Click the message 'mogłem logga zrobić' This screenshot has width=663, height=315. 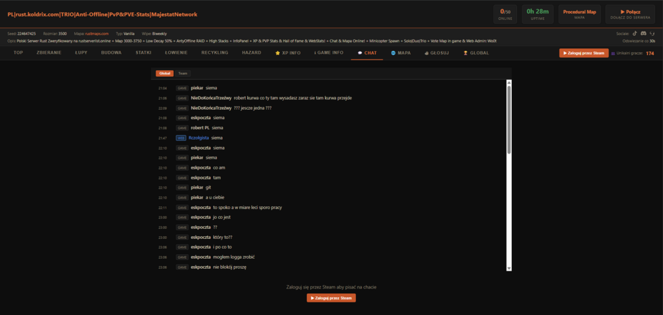tap(234, 257)
